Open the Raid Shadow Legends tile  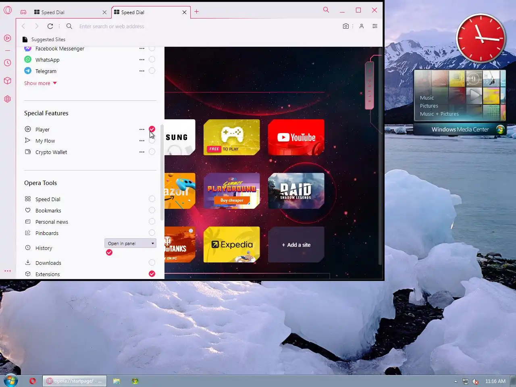coord(296,191)
